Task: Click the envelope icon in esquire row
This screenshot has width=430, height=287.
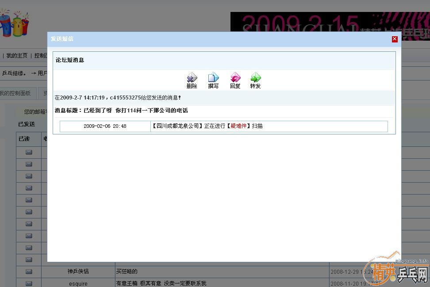Action: (x=29, y=283)
